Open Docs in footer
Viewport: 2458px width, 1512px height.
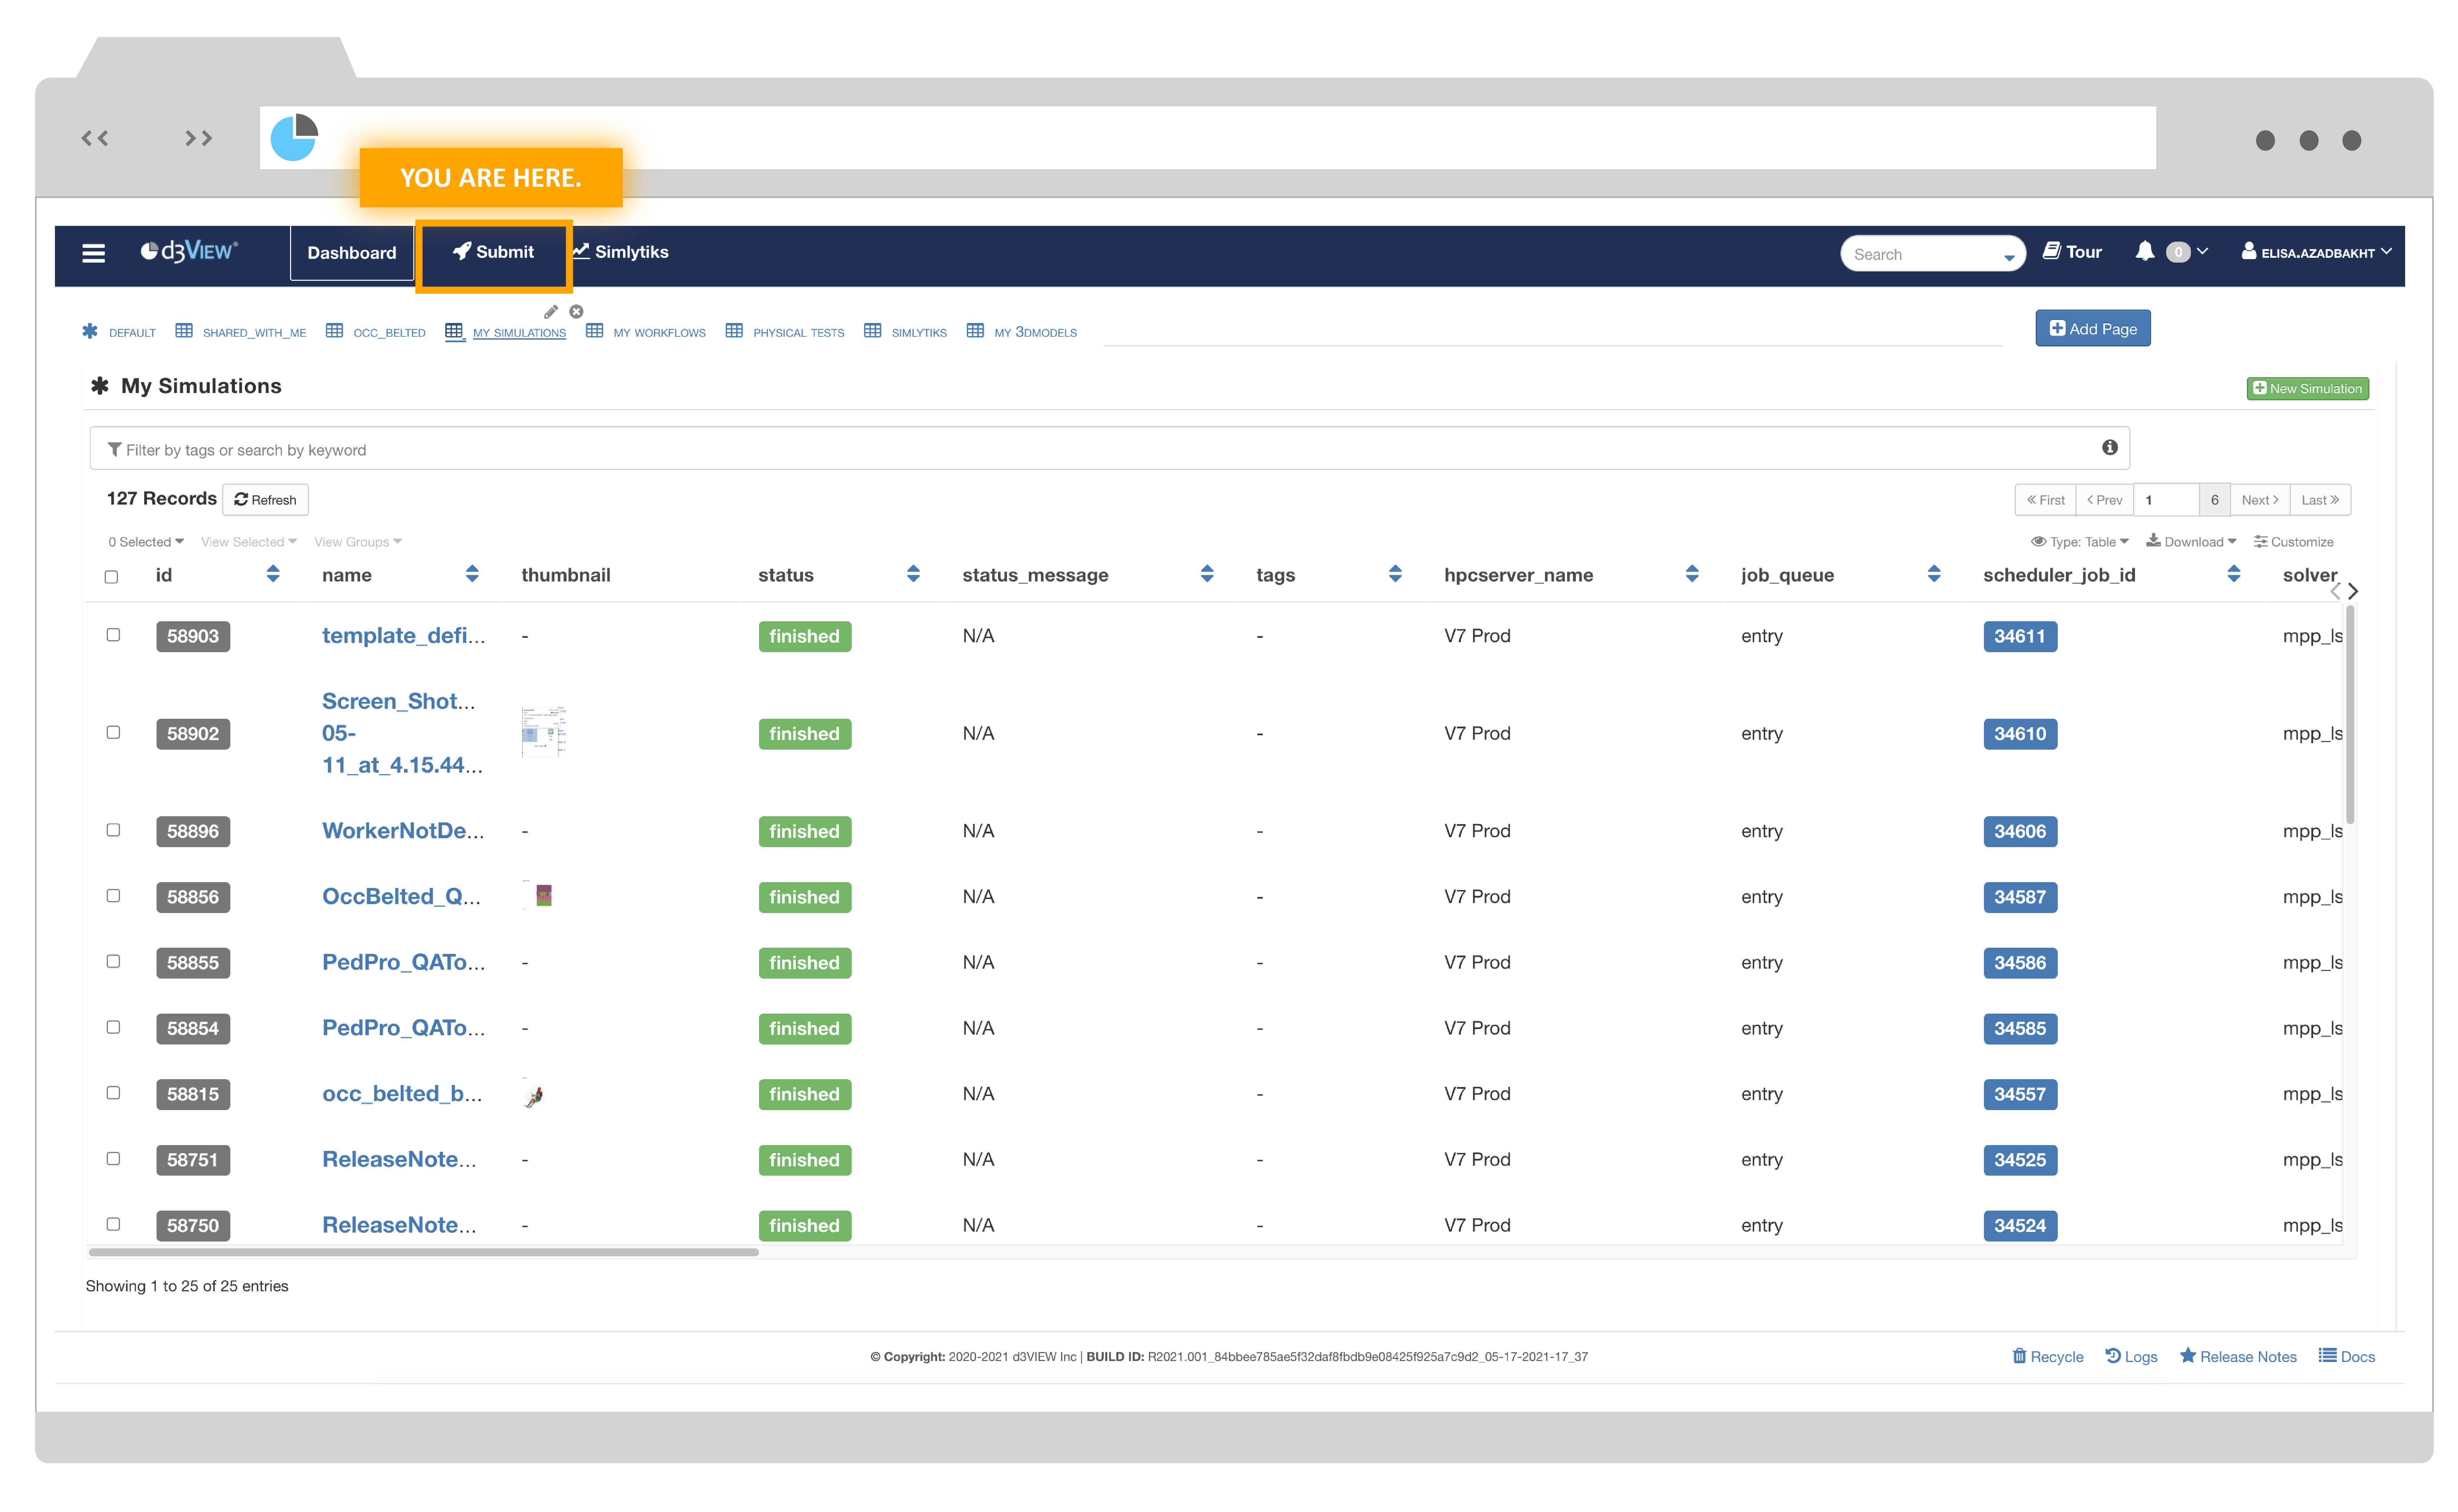click(x=2347, y=1356)
